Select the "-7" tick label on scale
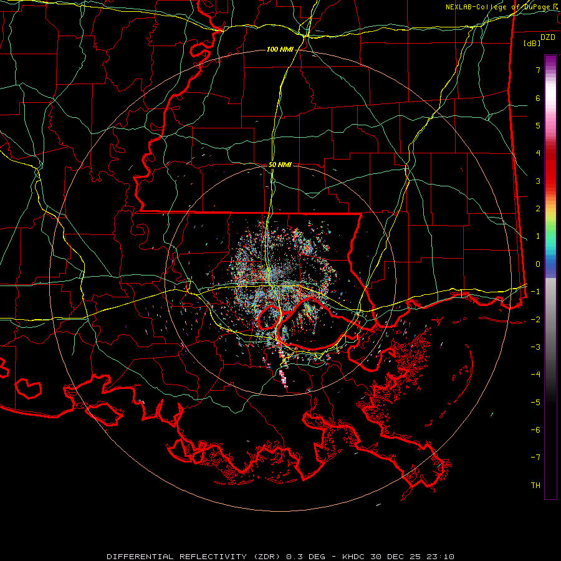Viewport: 561px width, 561px height. click(535, 458)
